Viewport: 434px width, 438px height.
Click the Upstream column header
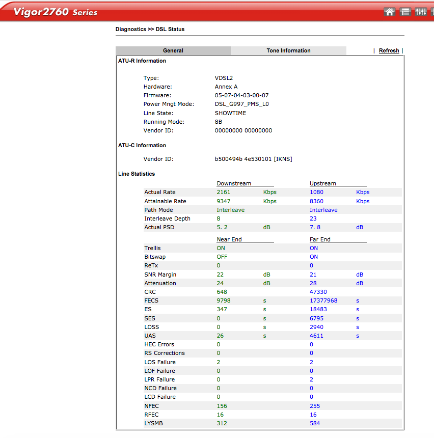tap(323, 183)
